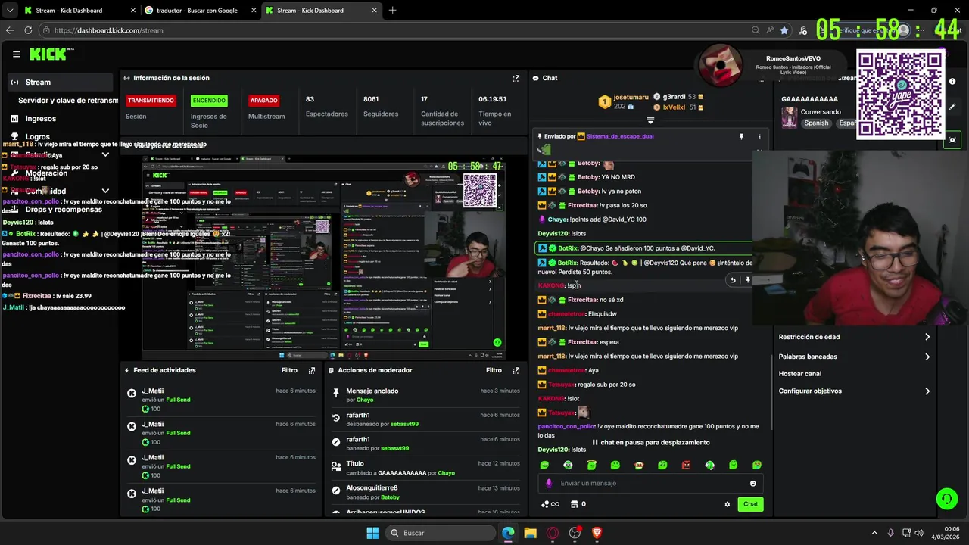Open Filtro in Feed de actividades
Viewport: 969px width, 545px height.
(x=289, y=370)
